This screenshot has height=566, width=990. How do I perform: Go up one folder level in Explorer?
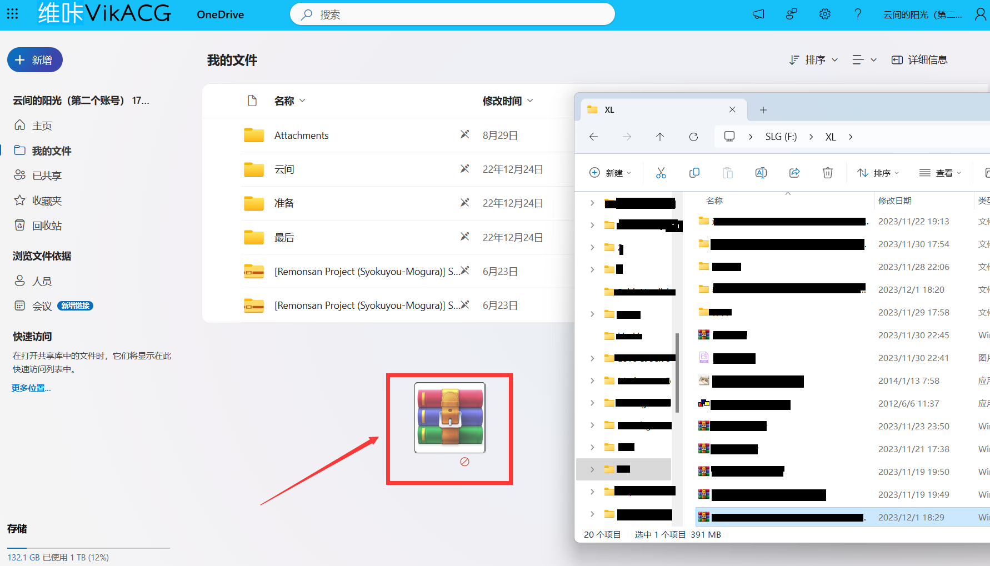click(660, 137)
